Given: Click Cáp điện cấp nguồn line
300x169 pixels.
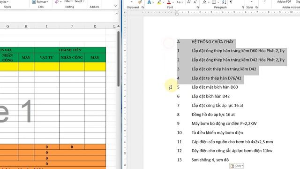Looking at the screenshot, I should (232, 142).
